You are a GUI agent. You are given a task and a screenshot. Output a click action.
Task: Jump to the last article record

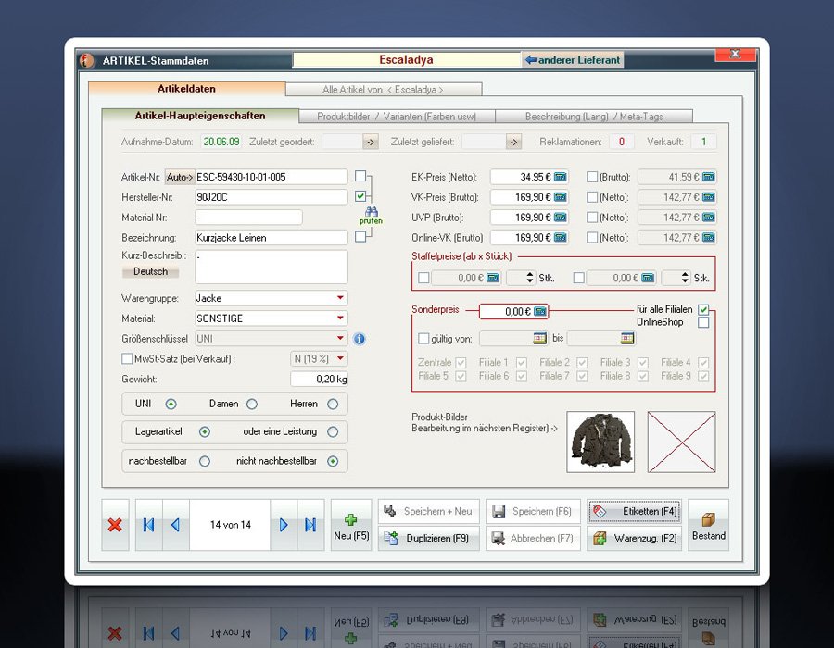(310, 525)
